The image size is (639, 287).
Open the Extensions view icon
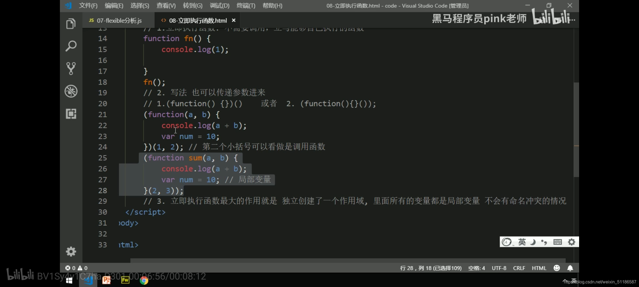coord(71,114)
